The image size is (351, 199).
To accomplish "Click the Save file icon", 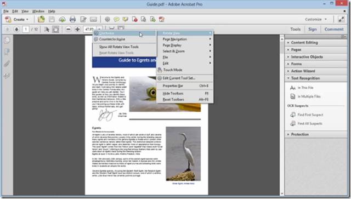I will 52,19.
